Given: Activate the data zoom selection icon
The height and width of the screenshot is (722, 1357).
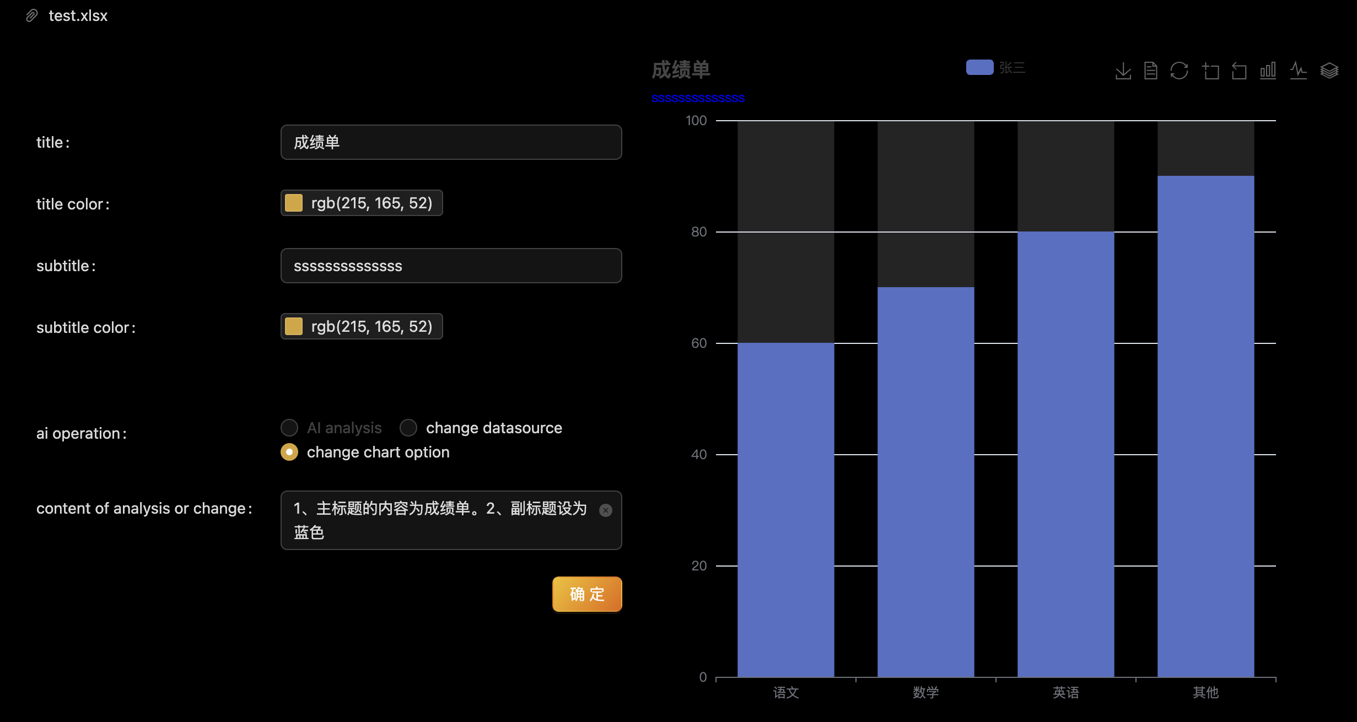Looking at the screenshot, I should tap(1211, 71).
